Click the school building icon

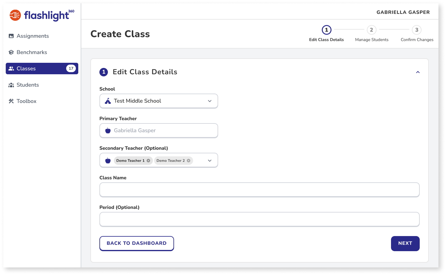[108, 101]
